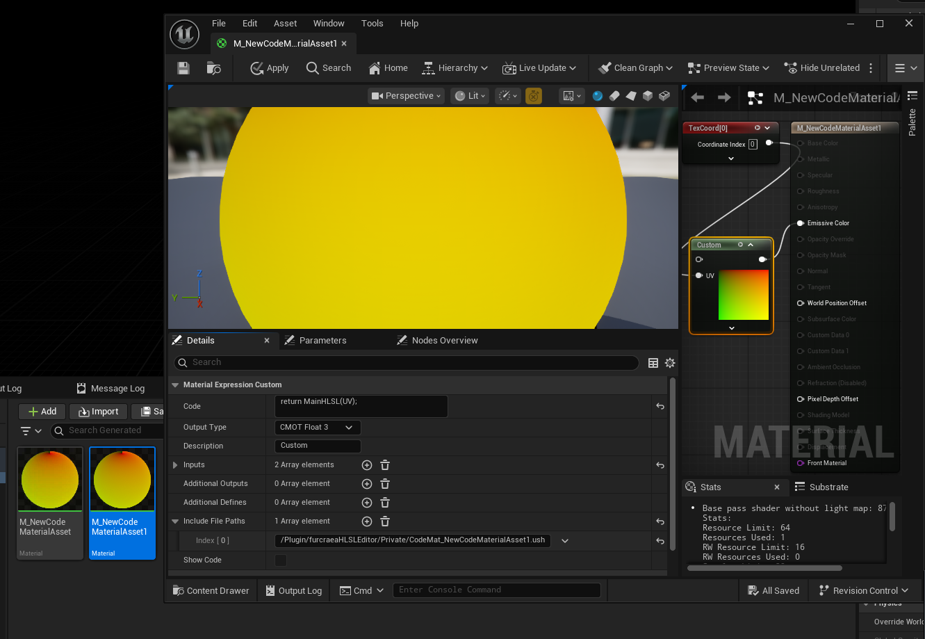Reset Code property to default value
The image size is (925, 639).
point(660,406)
